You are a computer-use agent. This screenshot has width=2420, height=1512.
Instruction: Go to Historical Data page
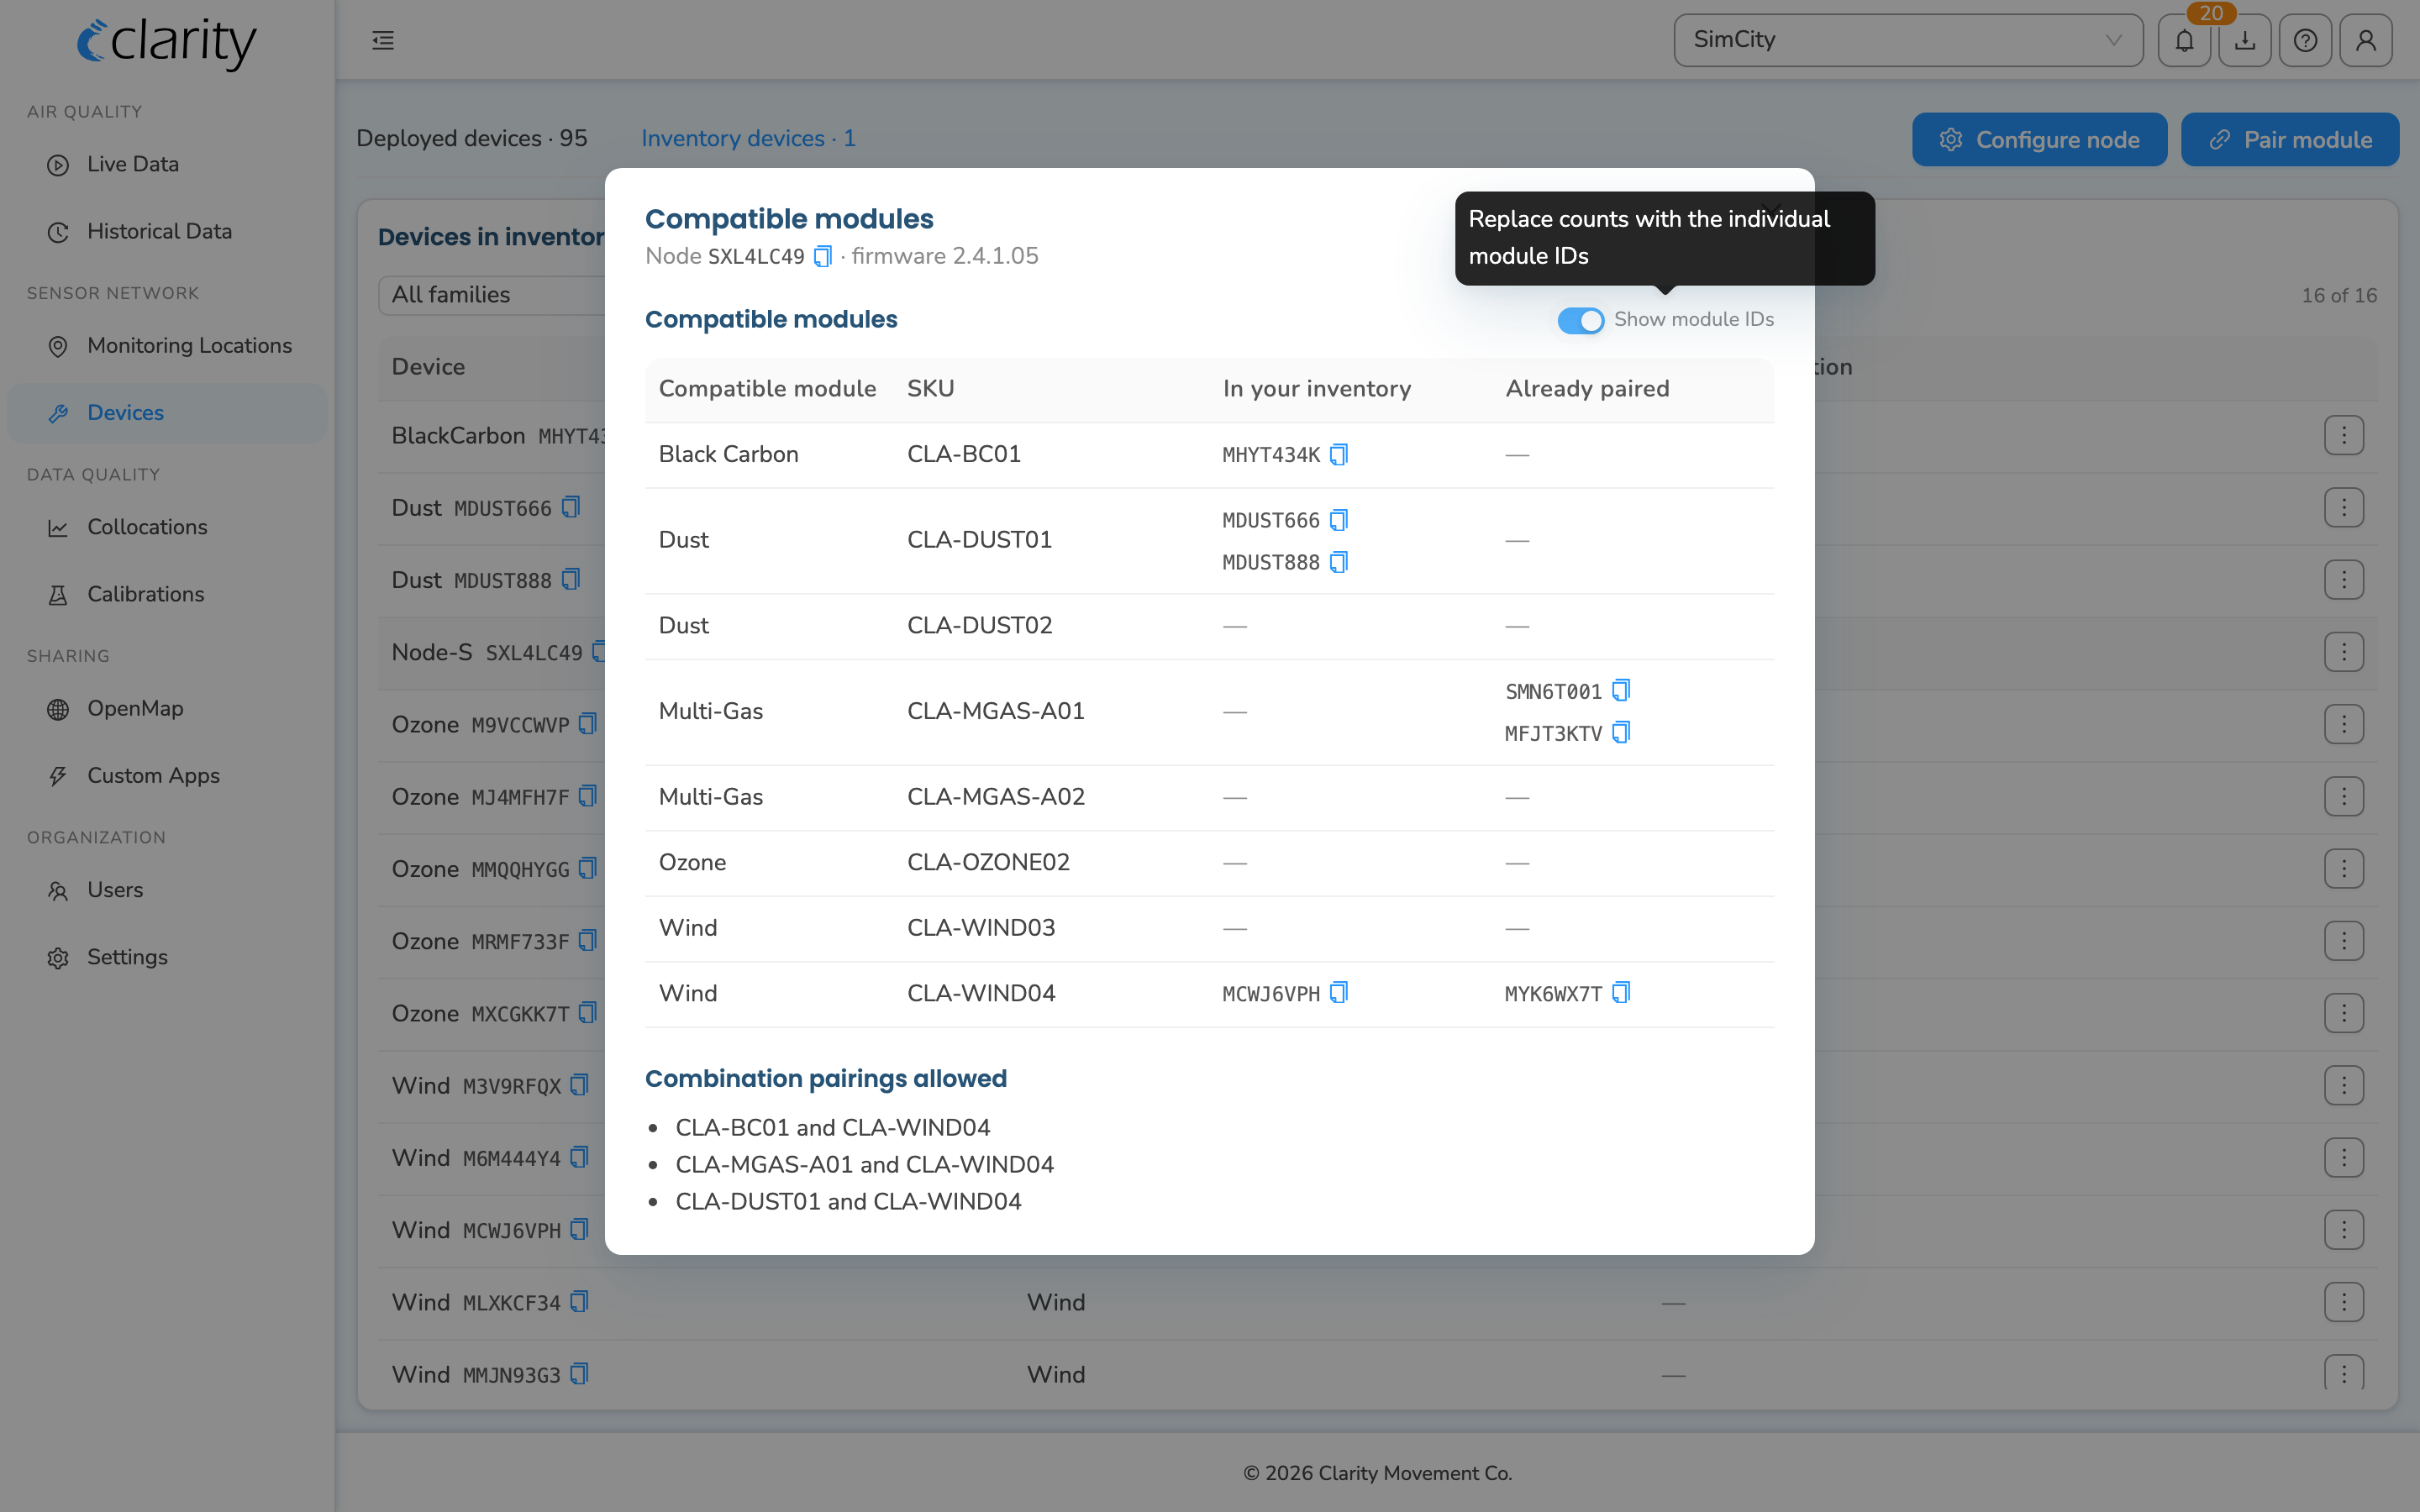click(167, 231)
